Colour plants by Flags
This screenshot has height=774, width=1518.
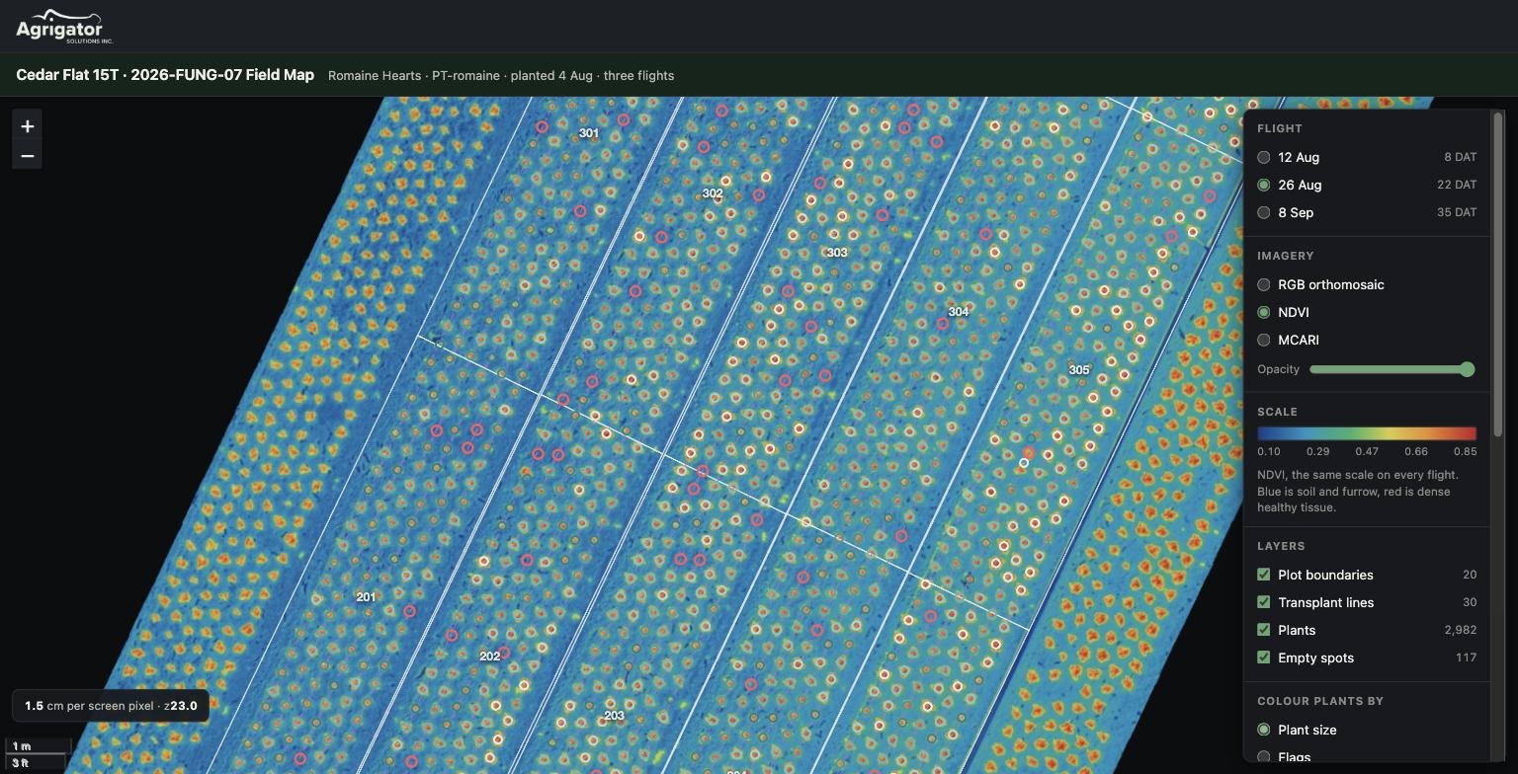tap(1263, 757)
